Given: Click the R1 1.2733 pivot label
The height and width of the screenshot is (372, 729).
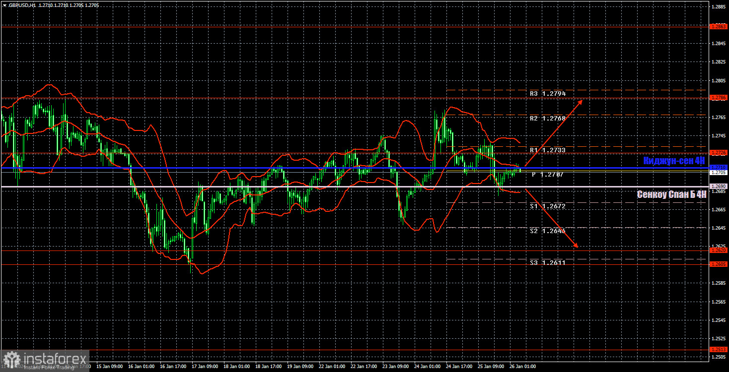Looking at the screenshot, I should point(547,150).
